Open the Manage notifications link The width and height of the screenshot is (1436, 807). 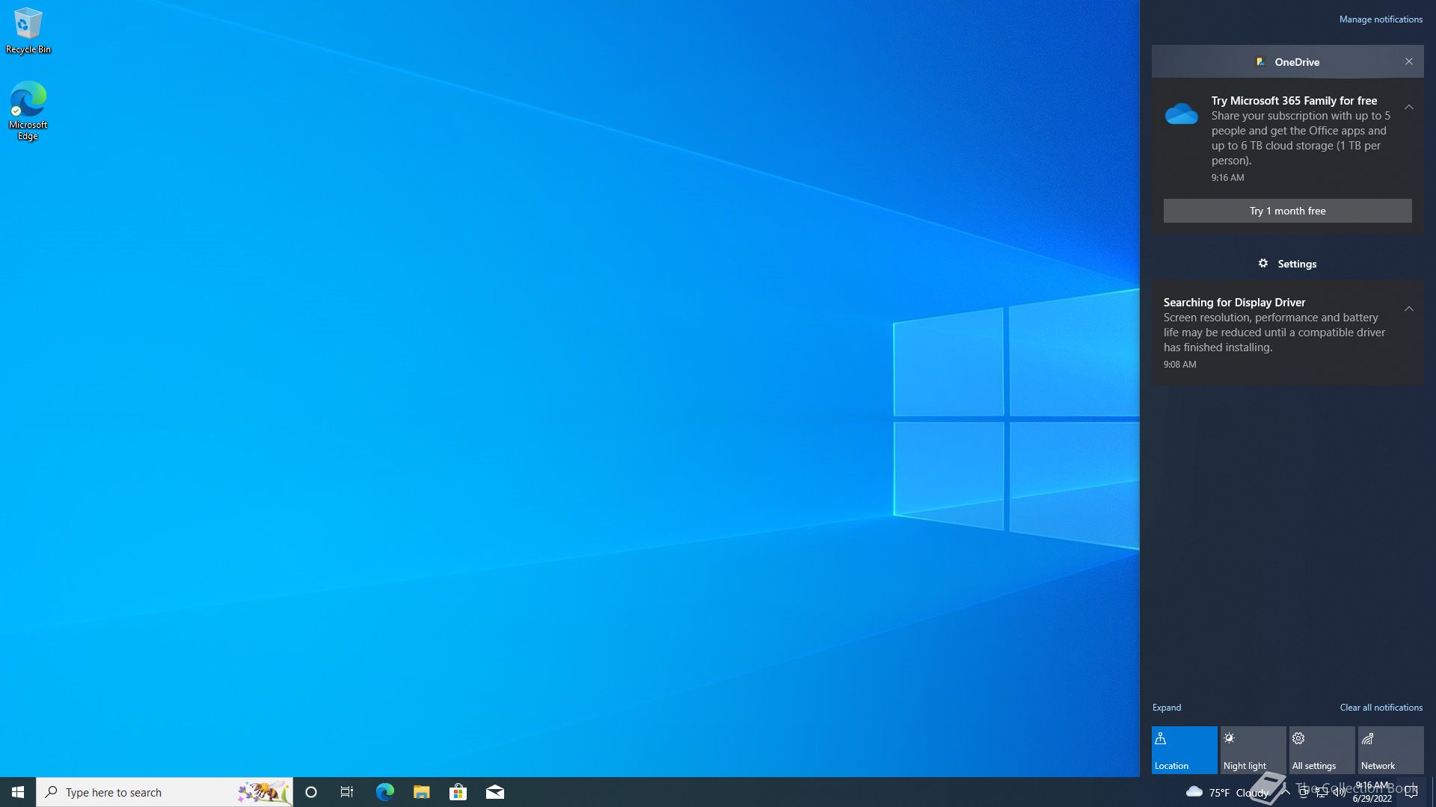point(1381,19)
